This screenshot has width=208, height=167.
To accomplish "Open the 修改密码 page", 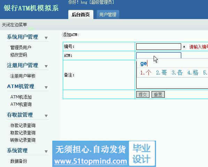I will 19,55.
